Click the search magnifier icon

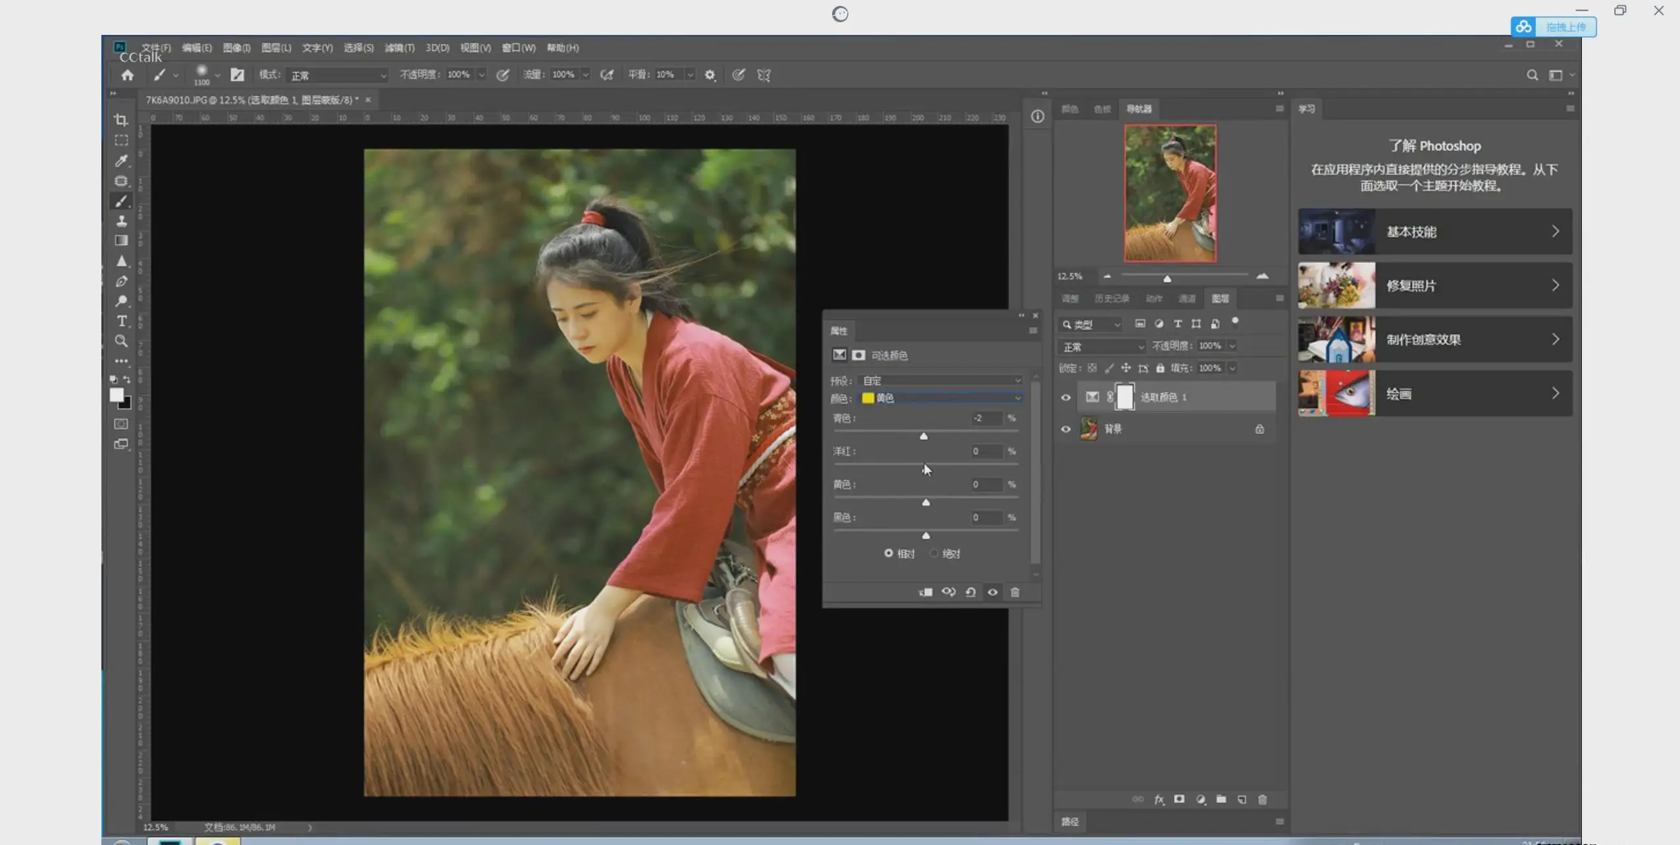click(1532, 75)
